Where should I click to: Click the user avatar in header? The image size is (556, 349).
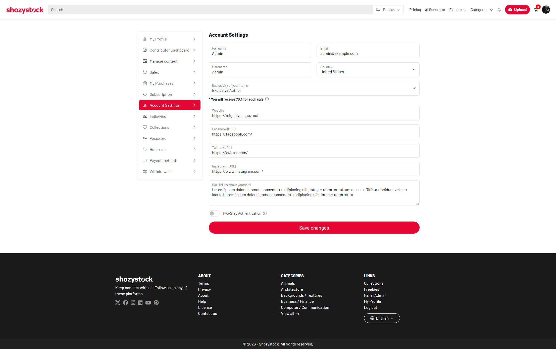coord(546,10)
